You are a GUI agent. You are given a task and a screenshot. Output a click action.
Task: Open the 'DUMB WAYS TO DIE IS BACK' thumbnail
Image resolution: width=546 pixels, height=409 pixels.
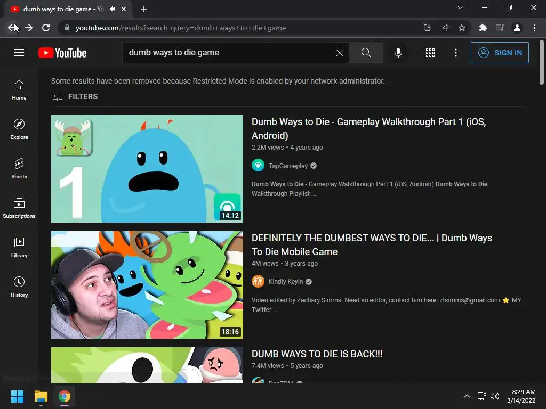pos(147,365)
